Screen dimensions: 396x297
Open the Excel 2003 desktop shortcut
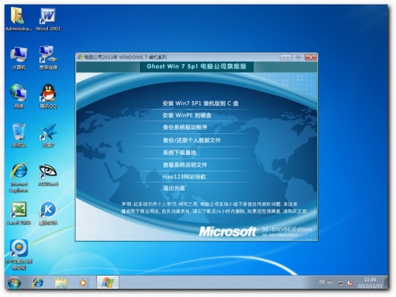[18, 211]
